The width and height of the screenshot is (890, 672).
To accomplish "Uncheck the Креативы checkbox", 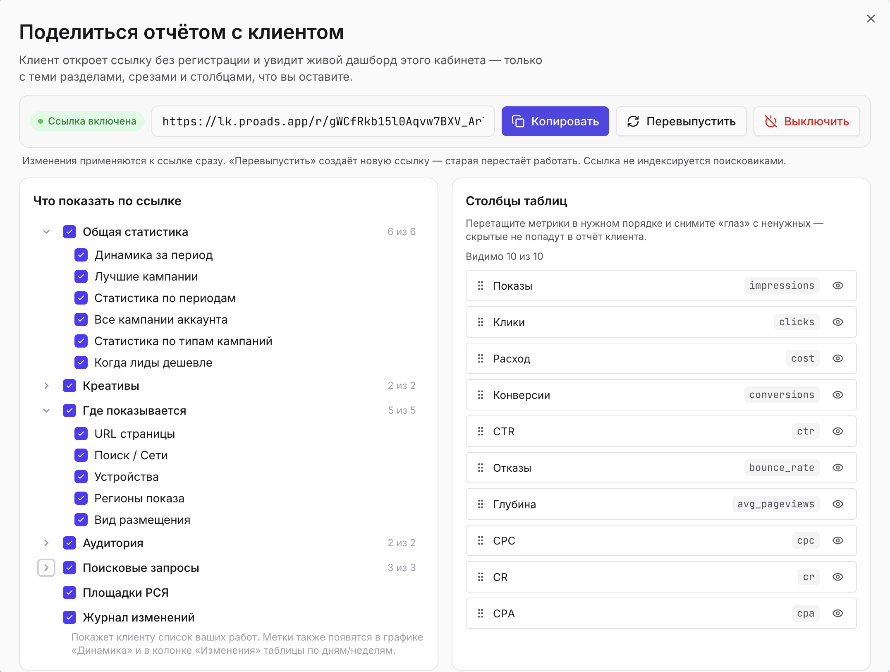I will (69, 386).
